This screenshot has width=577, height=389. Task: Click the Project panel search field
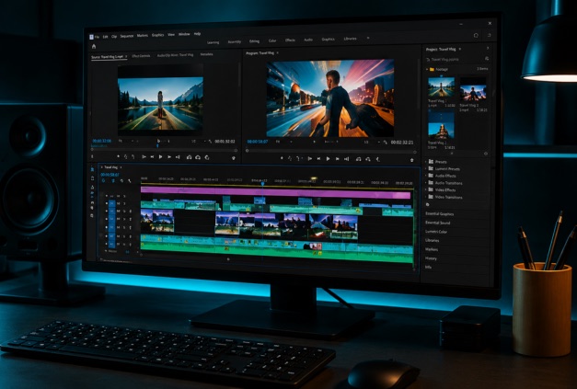point(455,59)
